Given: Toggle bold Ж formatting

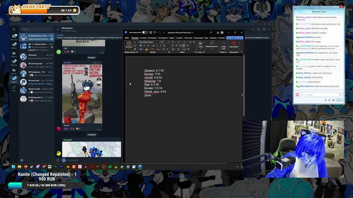Looking at the screenshot, I should 141,46.
